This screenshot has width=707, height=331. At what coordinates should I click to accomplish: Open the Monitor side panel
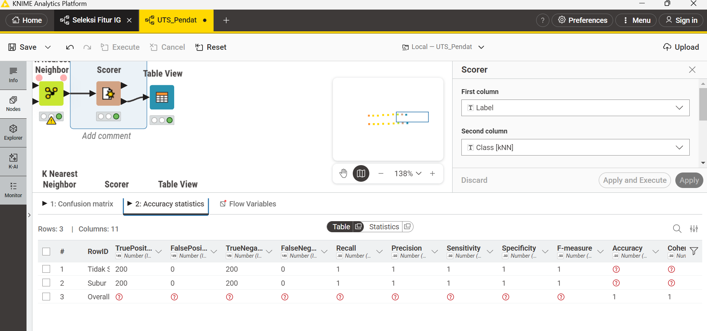click(13, 190)
